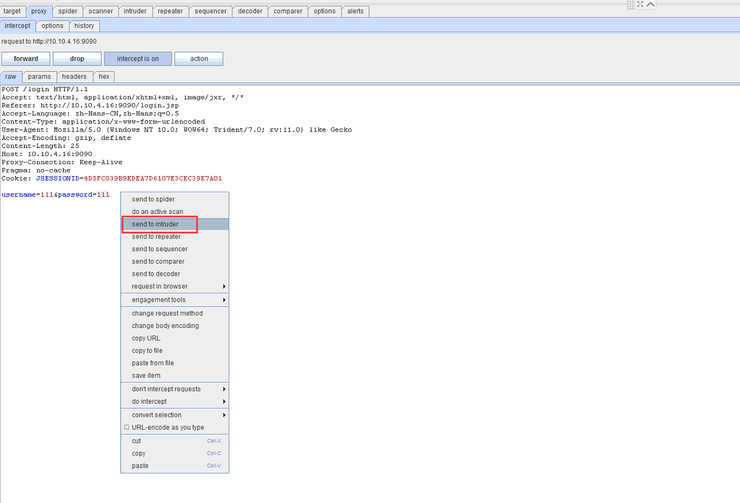Expand the 'engagement tools' submenu
Viewport: 740px width, 503px height.
174,300
